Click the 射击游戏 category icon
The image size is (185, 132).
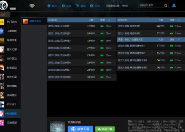(x=2, y=68)
